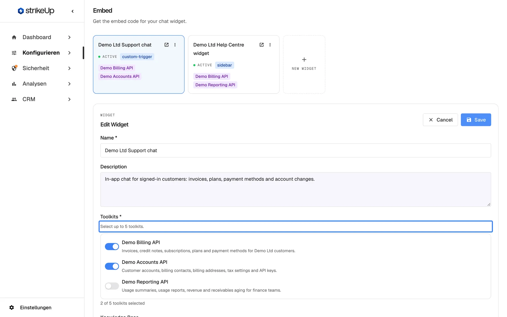This screenshot has width=507, height=317.
Task: Save the widget changes
Action: [x=476, y=120]
